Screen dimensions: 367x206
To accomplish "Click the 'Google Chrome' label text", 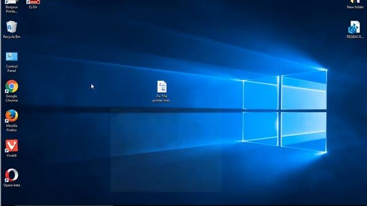I will 11,98.
